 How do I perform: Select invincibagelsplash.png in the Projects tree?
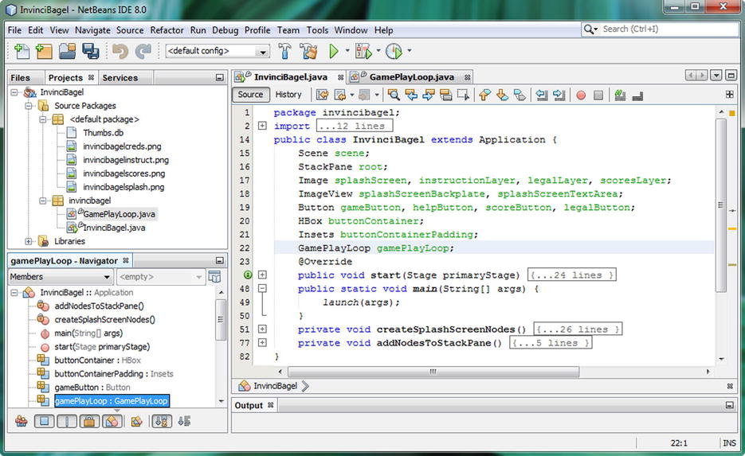pyautogui.click(x=124, y=187)
